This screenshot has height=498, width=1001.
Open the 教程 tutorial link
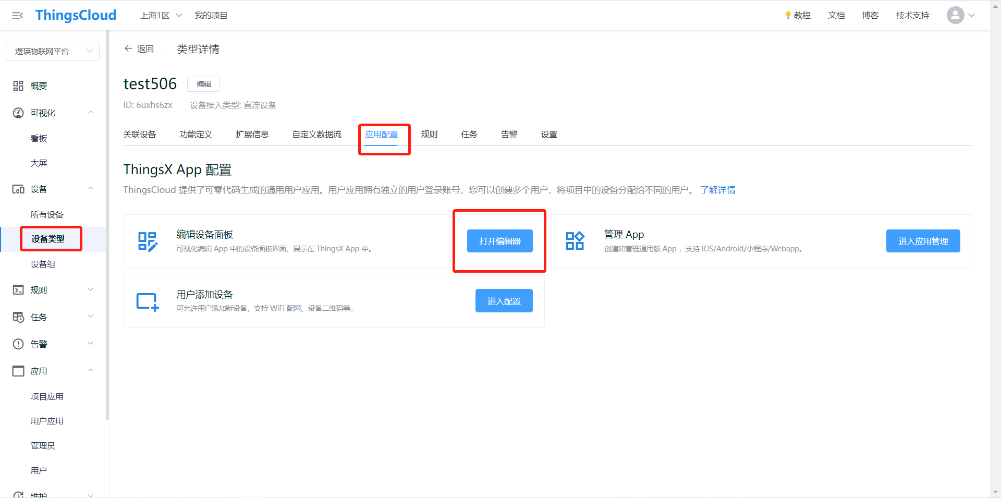click(x=802, y=16)
